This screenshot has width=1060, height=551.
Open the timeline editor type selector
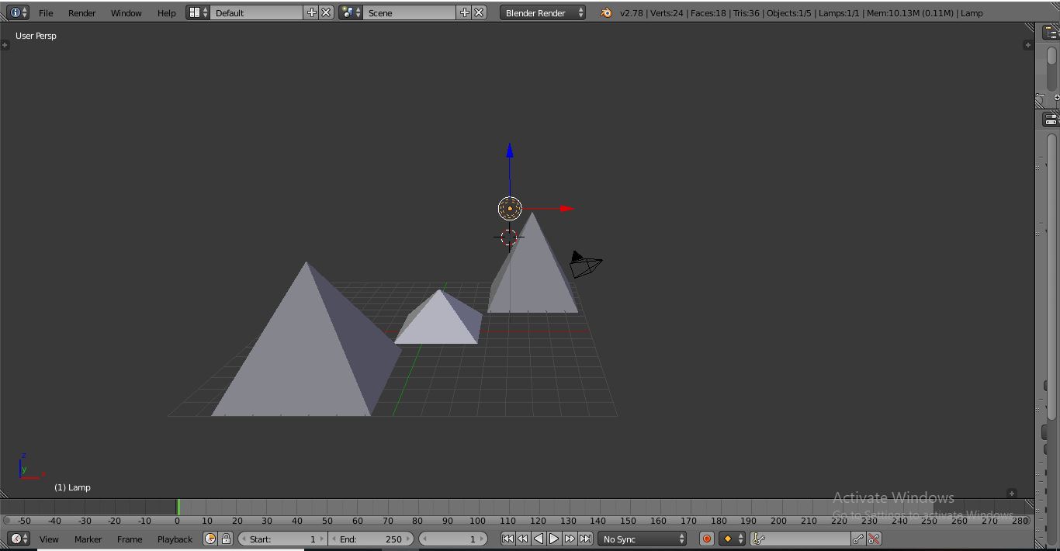tap(18, 539)
